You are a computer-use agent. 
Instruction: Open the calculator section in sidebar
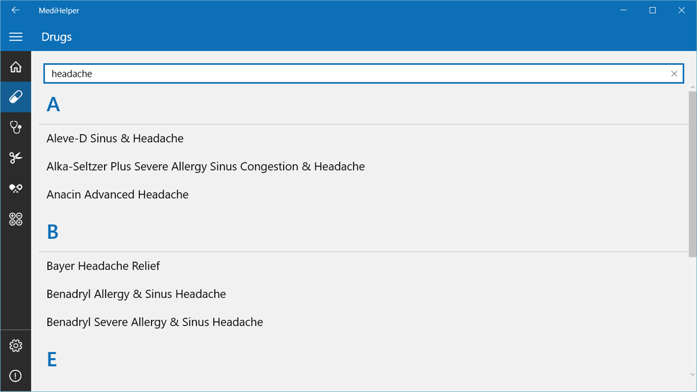click(15, 219)
